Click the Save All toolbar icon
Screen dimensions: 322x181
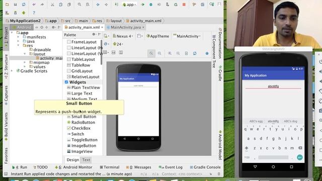click(x=15, y=5)
